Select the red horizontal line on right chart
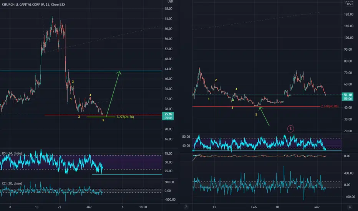The image size is (358, 211). pyautogui.click(x=256, y=106)
